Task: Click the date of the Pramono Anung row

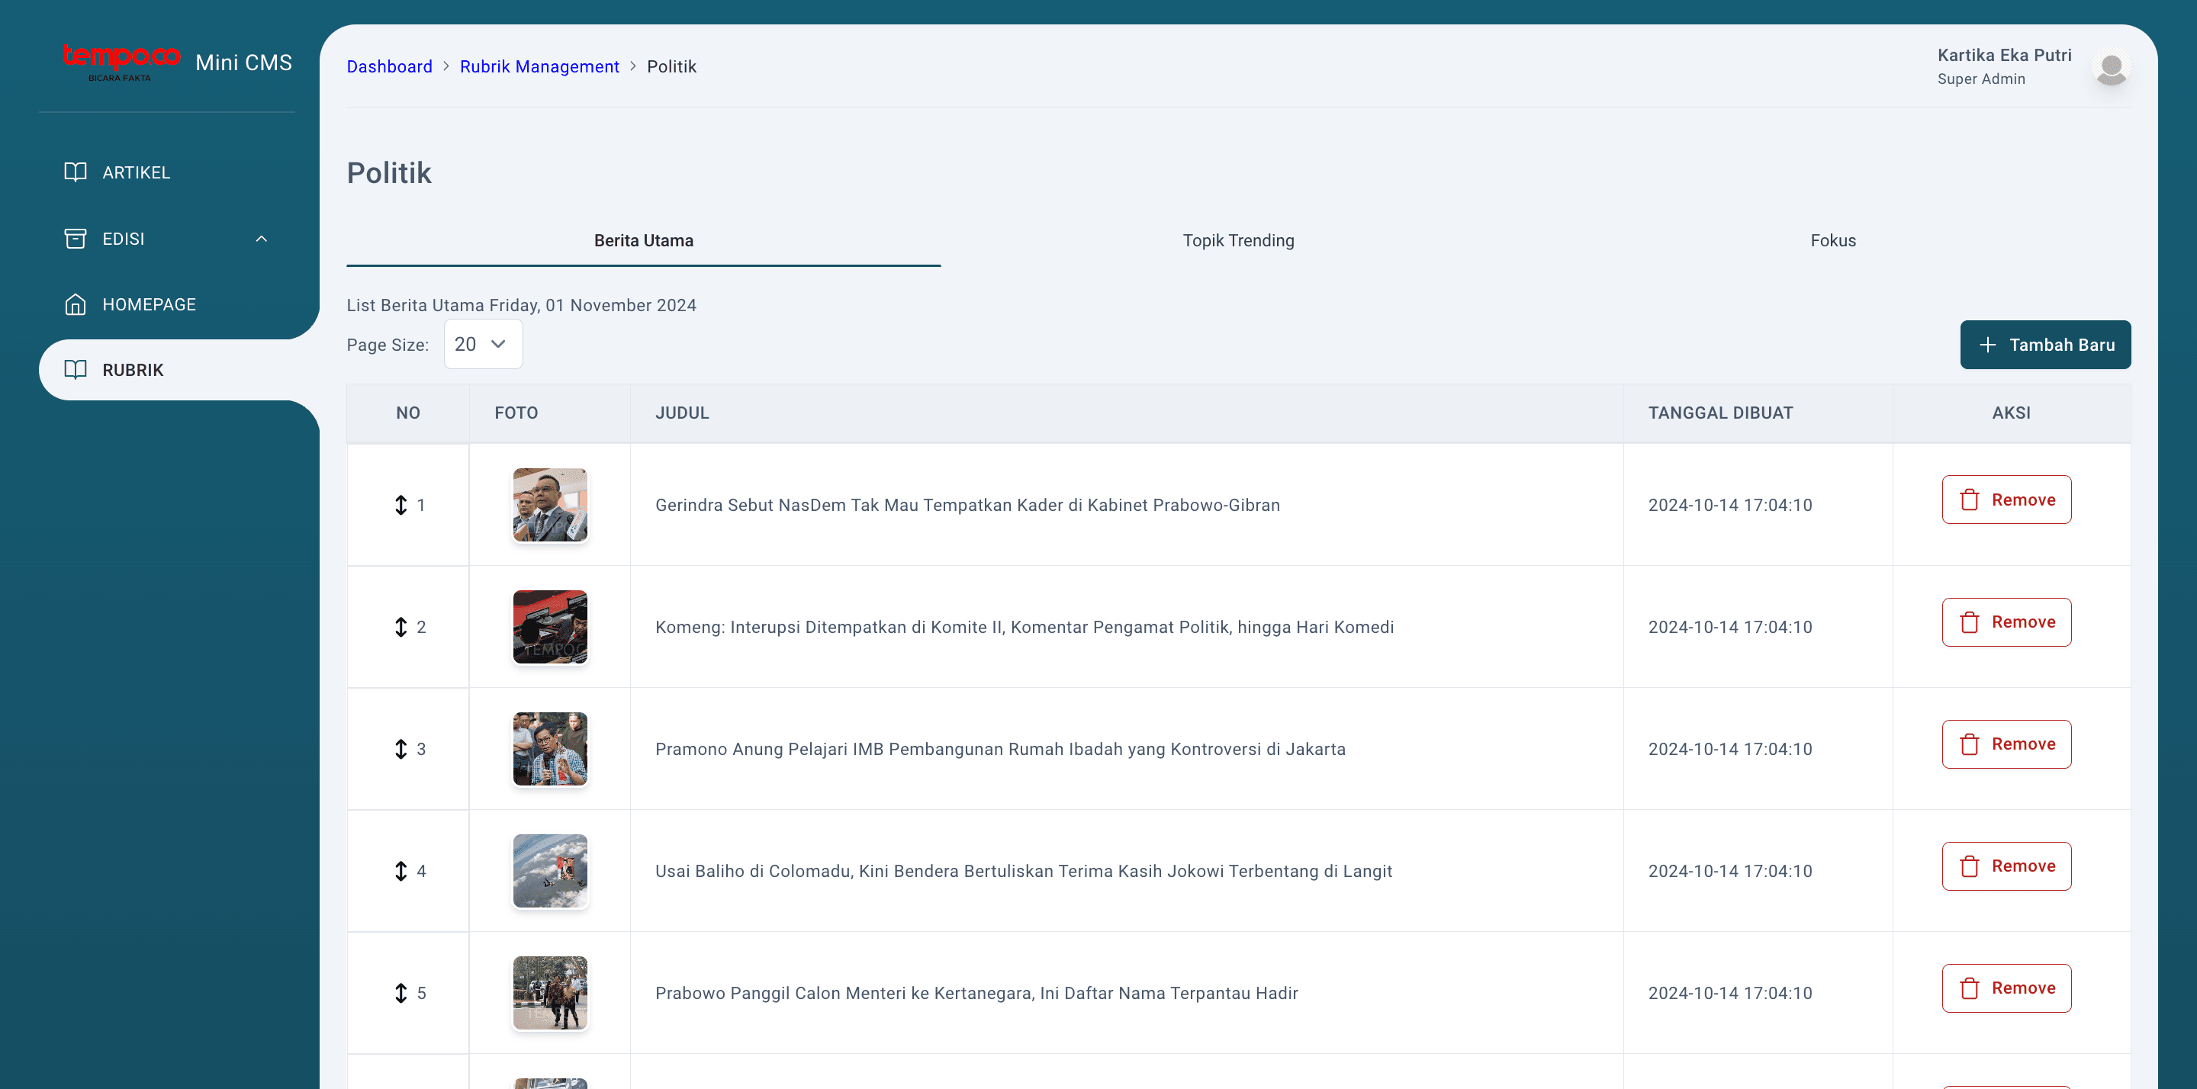Action: click(x=1729, y=749)
